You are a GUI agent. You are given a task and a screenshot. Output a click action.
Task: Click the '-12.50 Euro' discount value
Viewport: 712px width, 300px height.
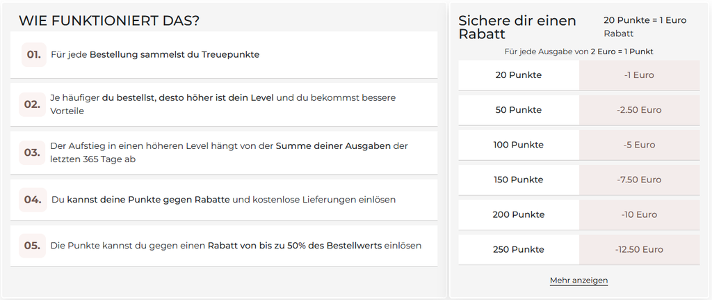click(x=640, y=250)
